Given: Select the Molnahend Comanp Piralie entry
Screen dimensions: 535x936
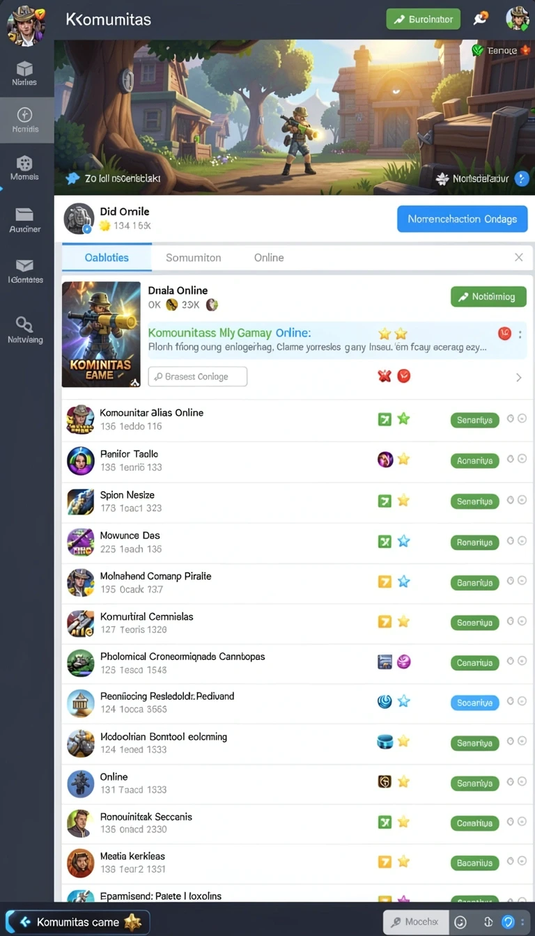Looking at the screenshot, I should coord(297,582).
